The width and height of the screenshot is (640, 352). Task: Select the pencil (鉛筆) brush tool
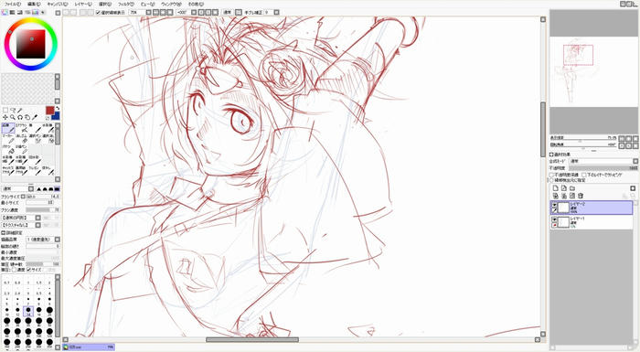coord(8,128)
